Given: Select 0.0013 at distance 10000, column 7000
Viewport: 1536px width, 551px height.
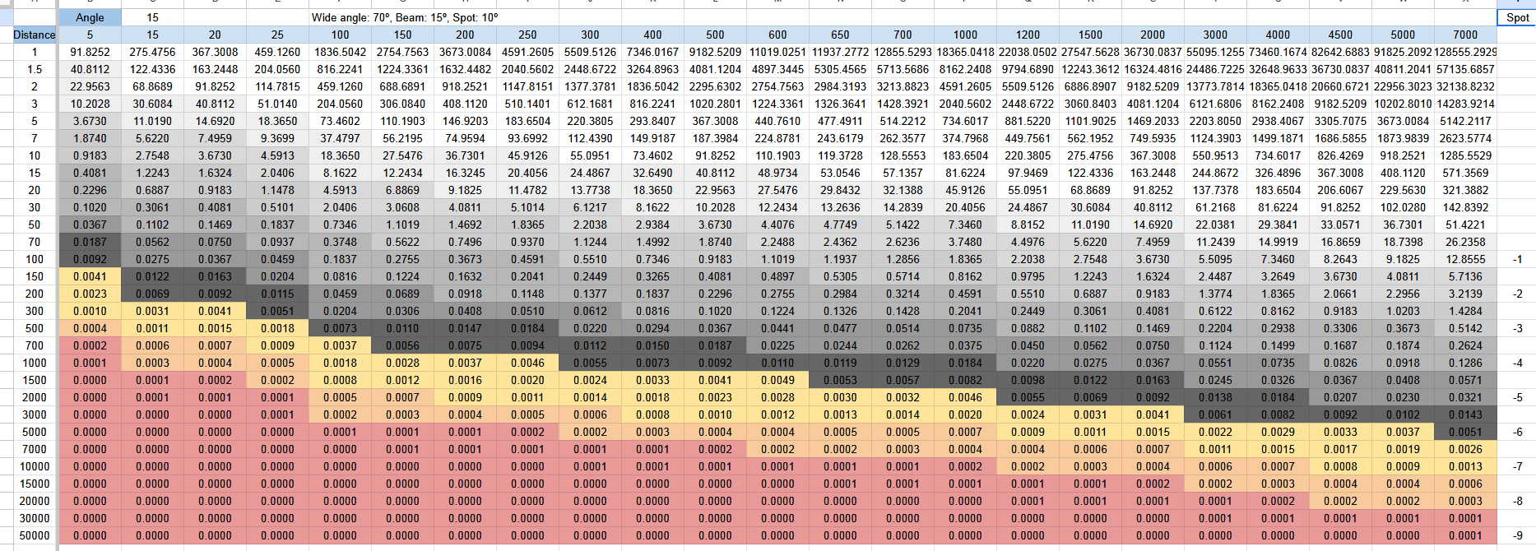Looking at the screenshot, I should point(1465,466).
